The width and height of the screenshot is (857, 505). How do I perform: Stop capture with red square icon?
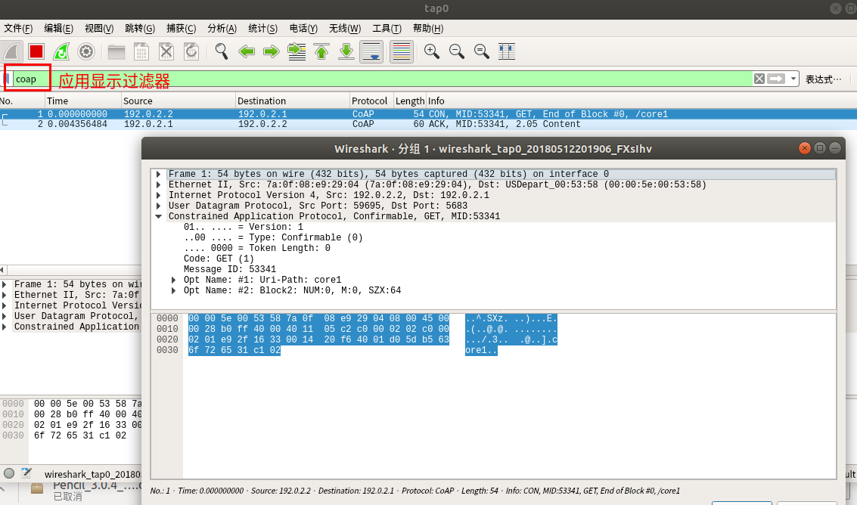(36, 51)
